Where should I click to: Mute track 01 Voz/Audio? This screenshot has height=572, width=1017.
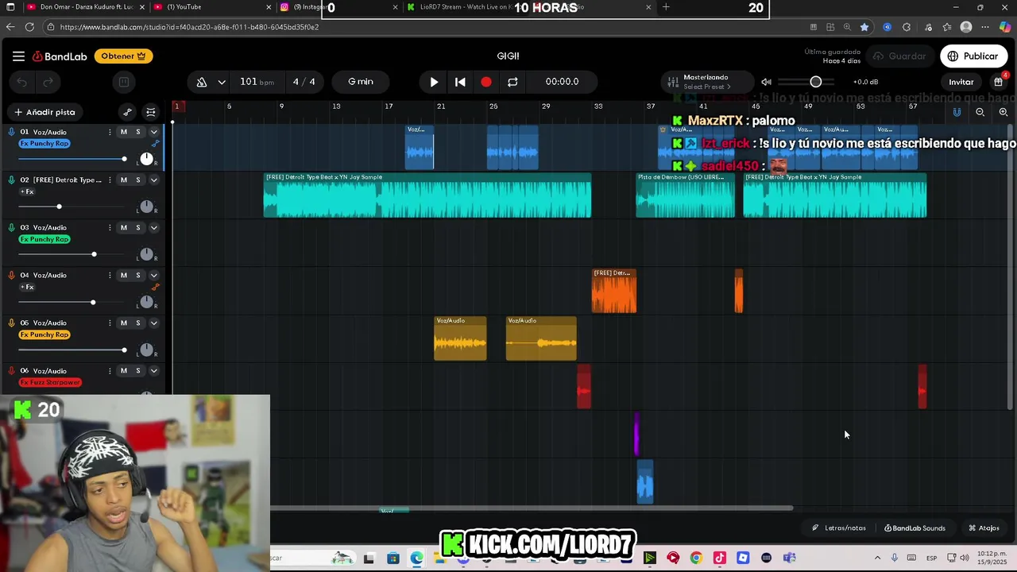[123, 132]
